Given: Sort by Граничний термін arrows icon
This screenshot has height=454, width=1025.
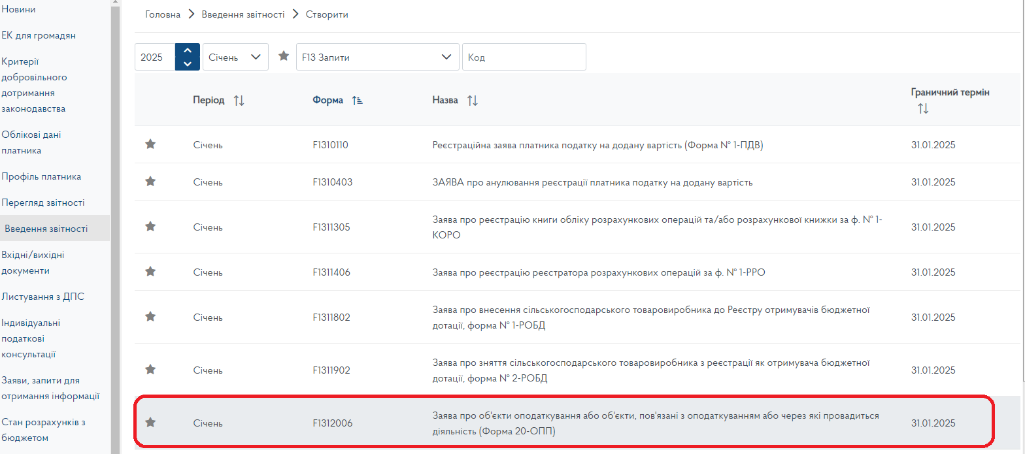Looking at the screenshot, I should click(922, 109).
